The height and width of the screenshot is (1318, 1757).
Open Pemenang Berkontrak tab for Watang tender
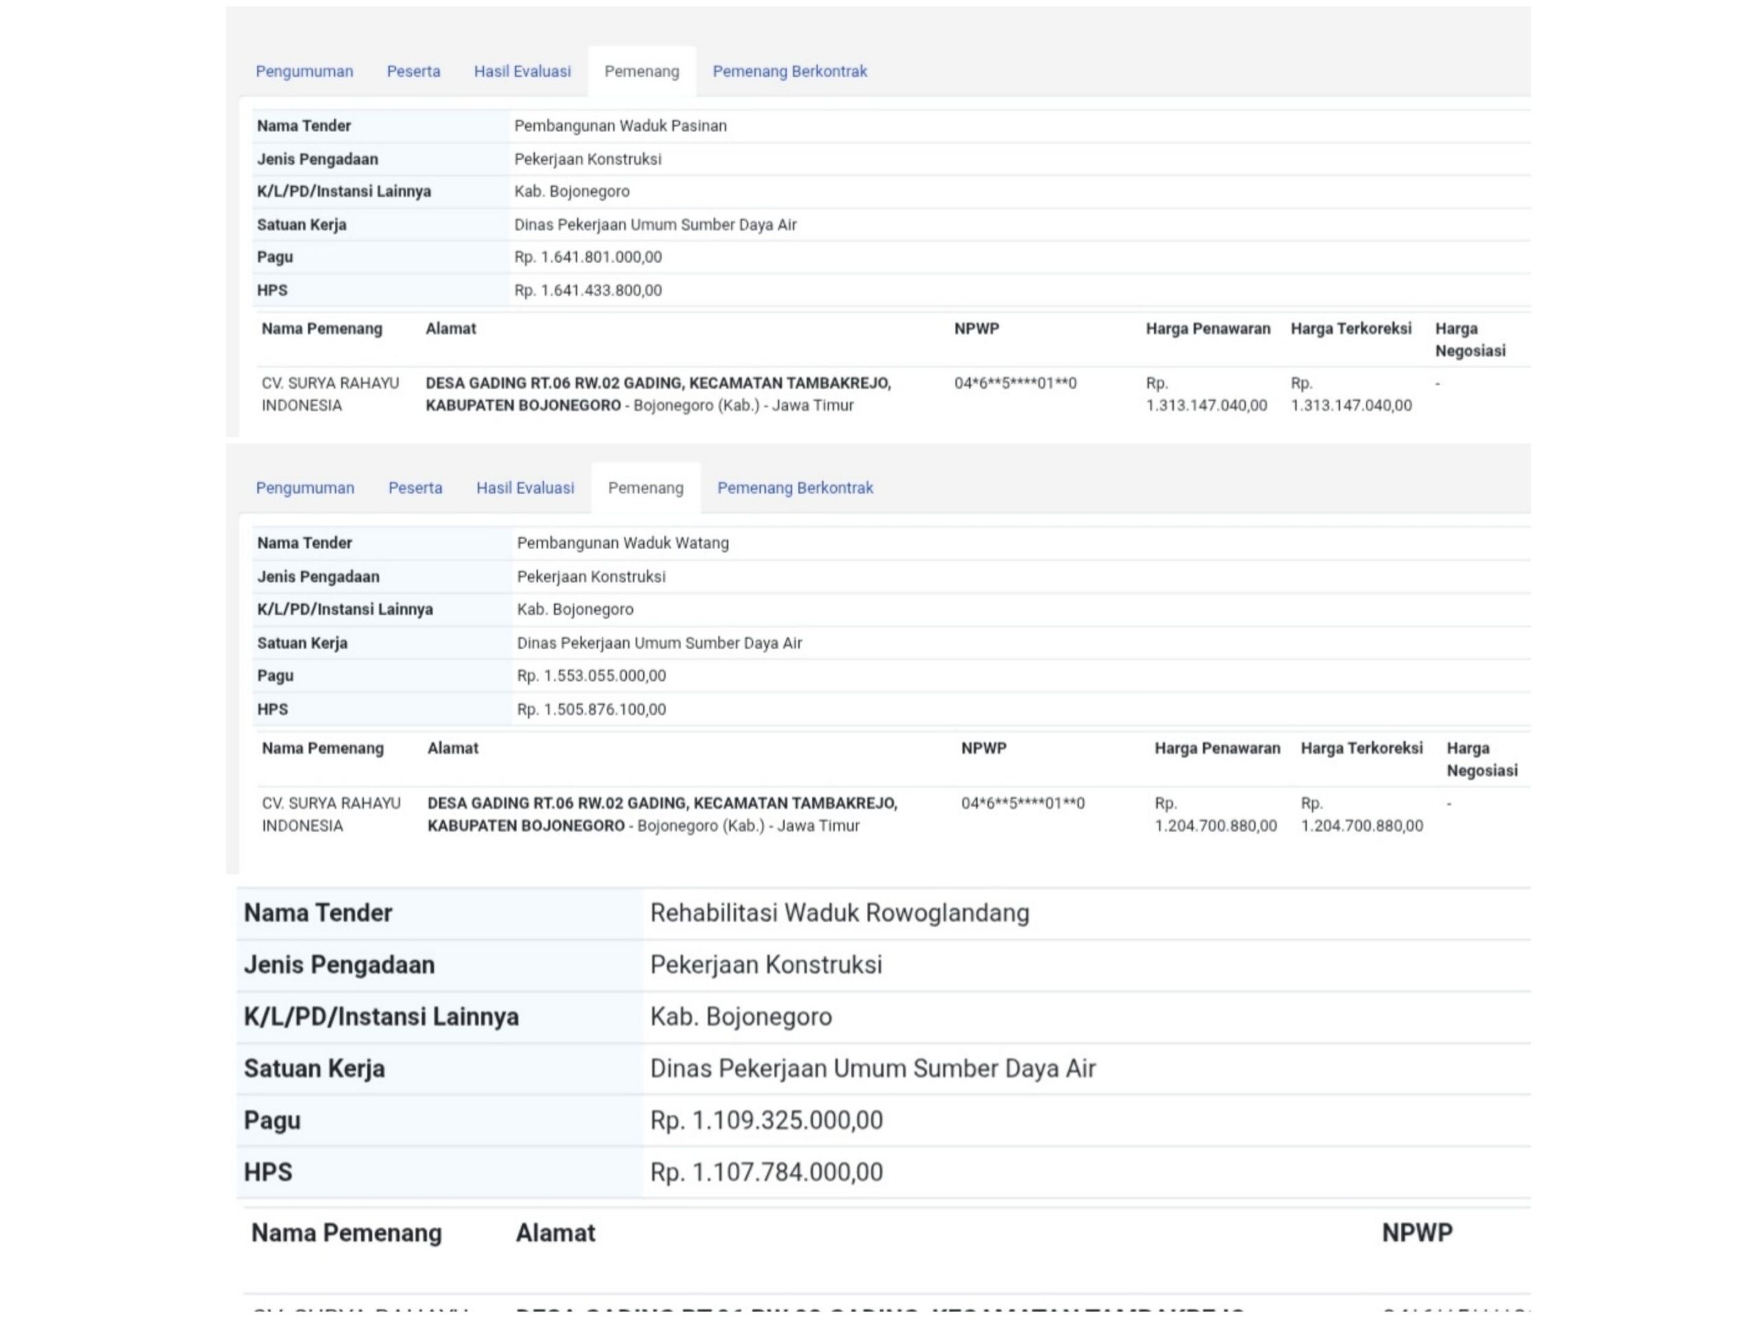click(795, 488)
